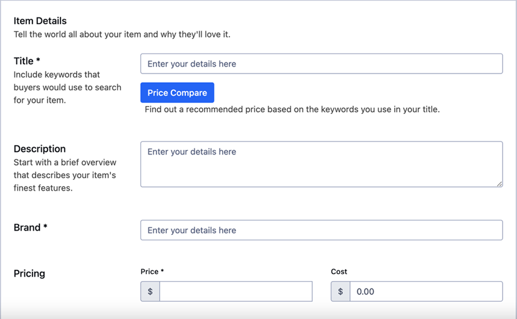Image resolution: width=517 pixels, height=319 pixels.
Task: Click the Price Compare button
Action: pos(177,93)
